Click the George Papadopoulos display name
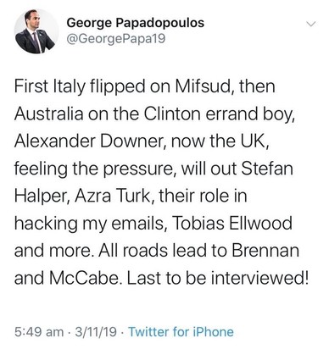This screenshot has height=349, width=329. pos(136,23)
